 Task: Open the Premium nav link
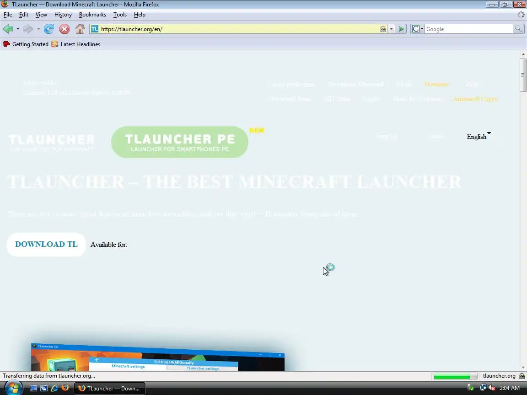(436, 84)
